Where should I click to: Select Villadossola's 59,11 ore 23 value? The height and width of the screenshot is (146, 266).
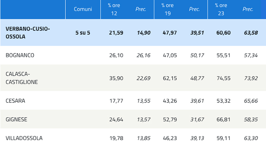[223, 138]
